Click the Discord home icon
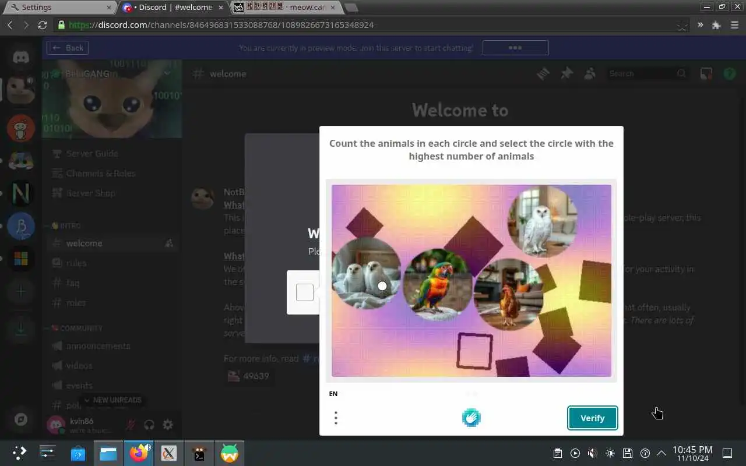 [x=21, y=57]
